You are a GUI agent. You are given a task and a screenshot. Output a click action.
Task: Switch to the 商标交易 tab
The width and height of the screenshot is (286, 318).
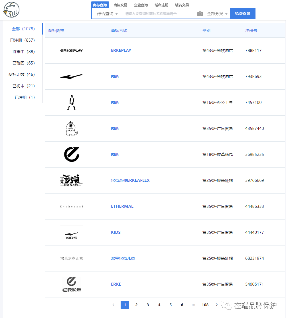120,5
